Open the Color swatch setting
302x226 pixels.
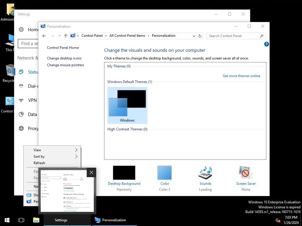165,173
